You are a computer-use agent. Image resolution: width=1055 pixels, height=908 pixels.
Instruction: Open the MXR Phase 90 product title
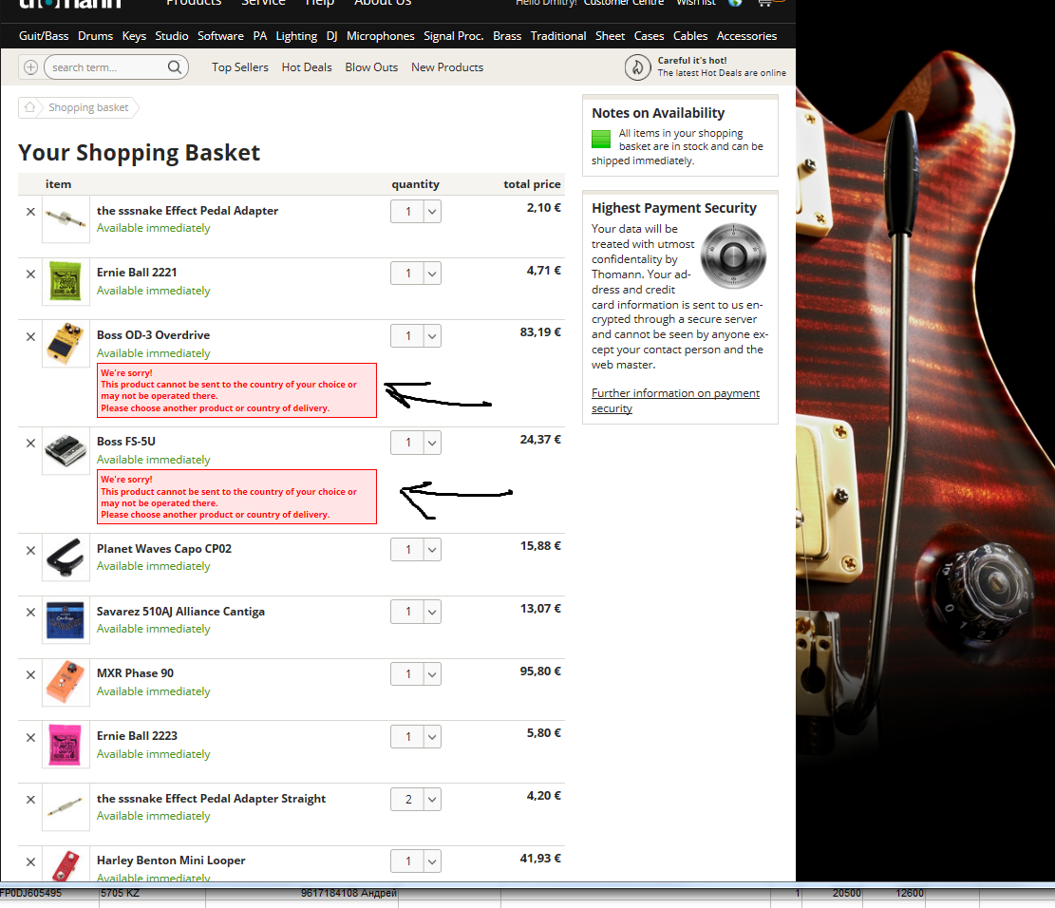[x=135, y=673]
